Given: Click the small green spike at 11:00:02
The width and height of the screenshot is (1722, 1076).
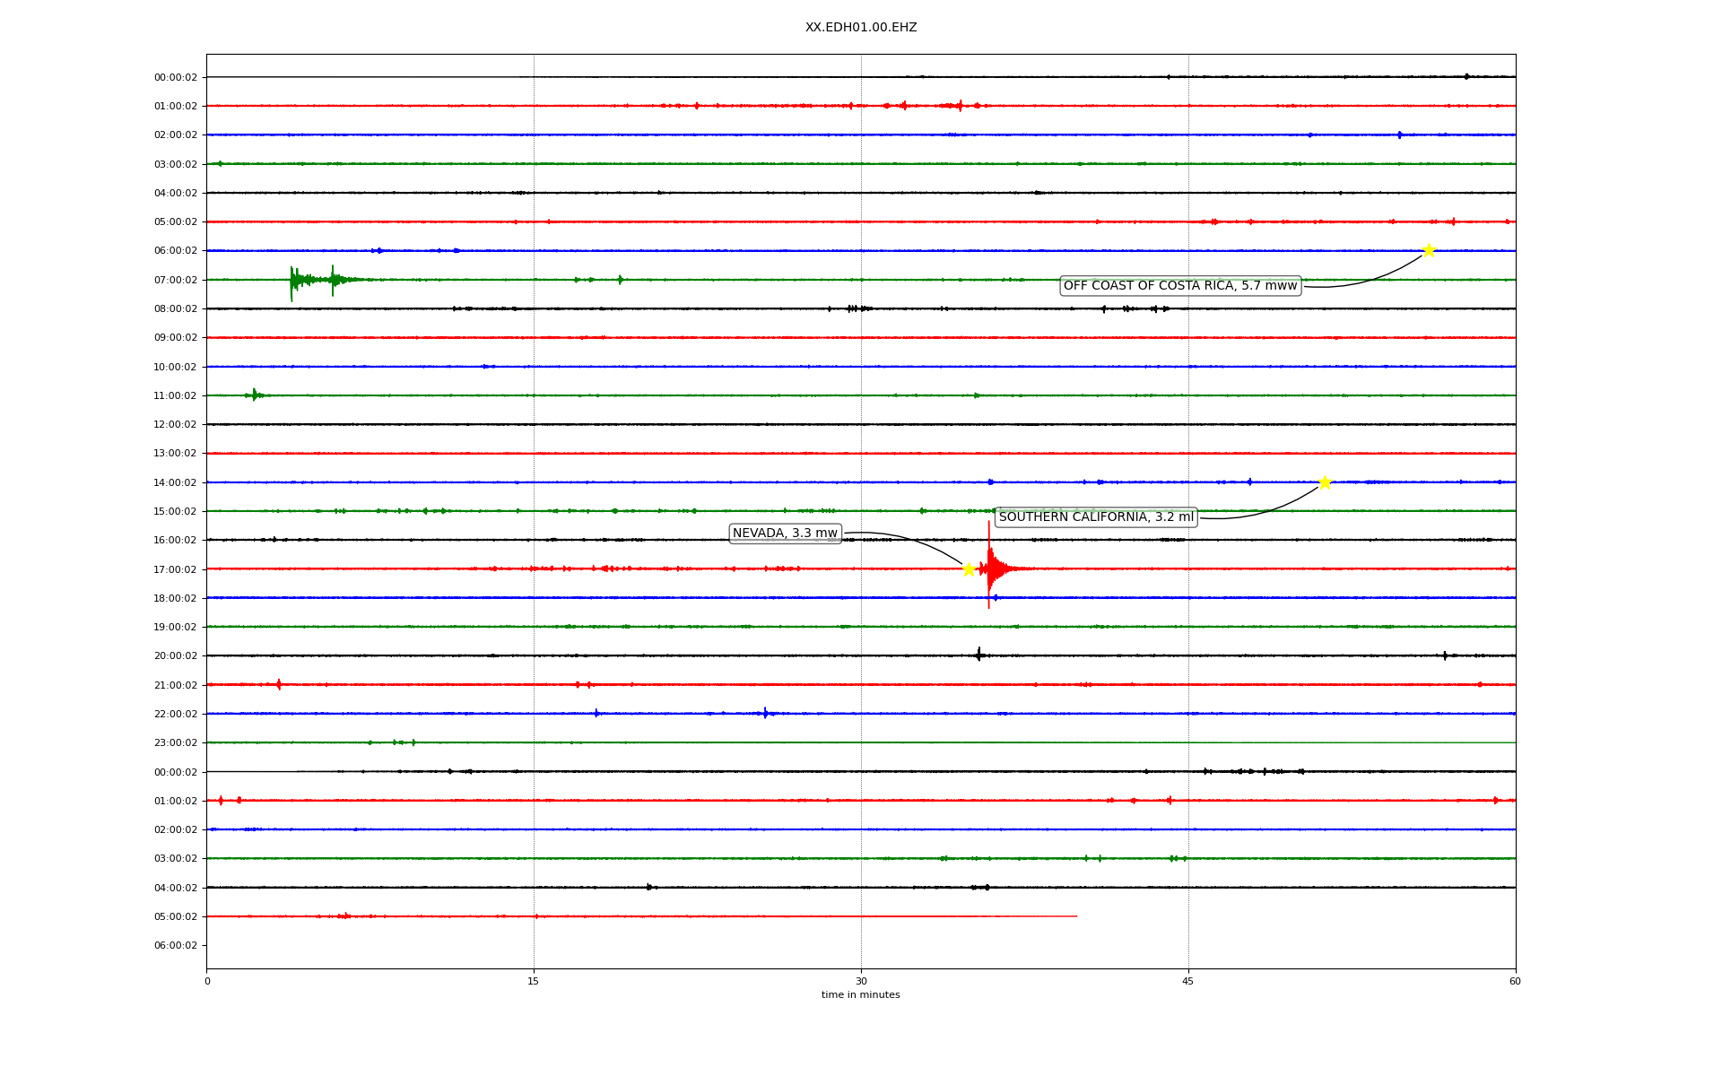Looking at the screenshot, I should click(x=255, y=395).
